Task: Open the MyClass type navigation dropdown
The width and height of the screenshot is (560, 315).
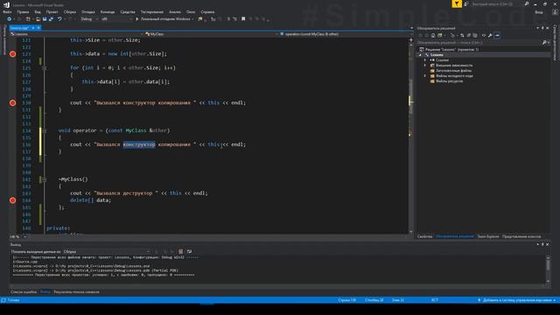Action: coord(212,34)
